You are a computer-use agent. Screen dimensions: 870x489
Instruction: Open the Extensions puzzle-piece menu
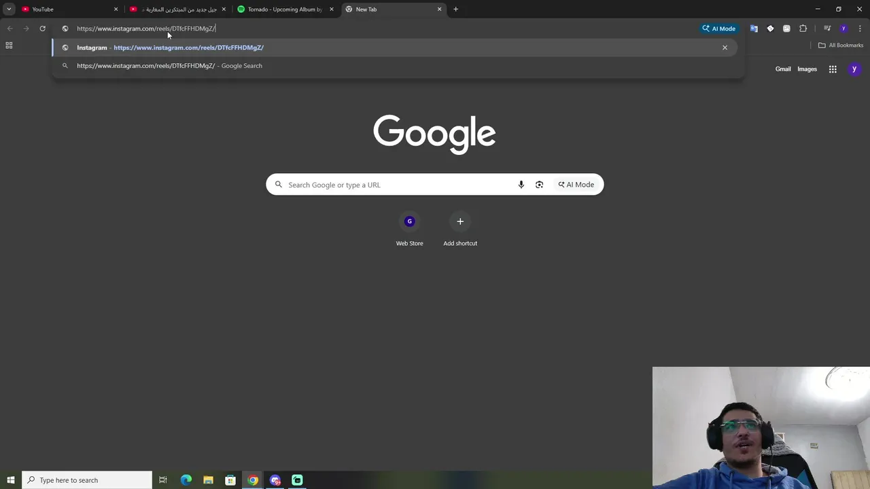[803, 29]
